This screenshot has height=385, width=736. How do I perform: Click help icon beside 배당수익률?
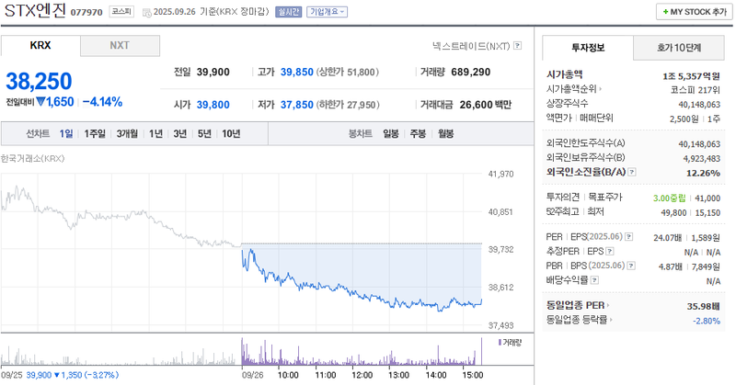point(594,280)
